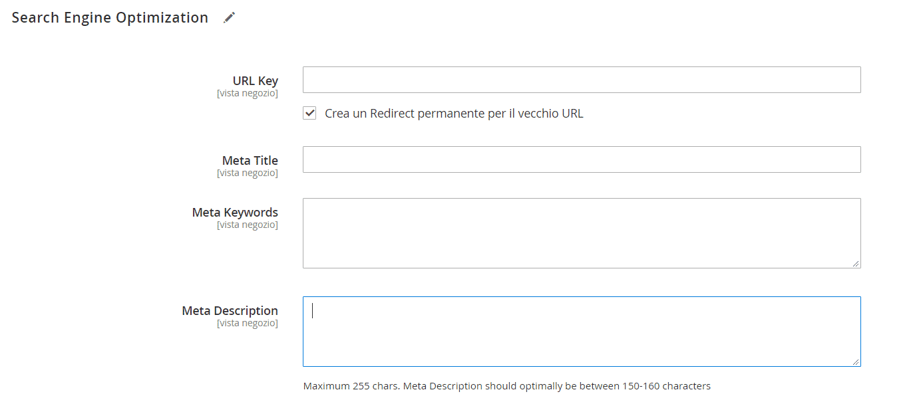
Task: Click the 'vista negozio' scope under URL Key
Action: click(248, 94)
